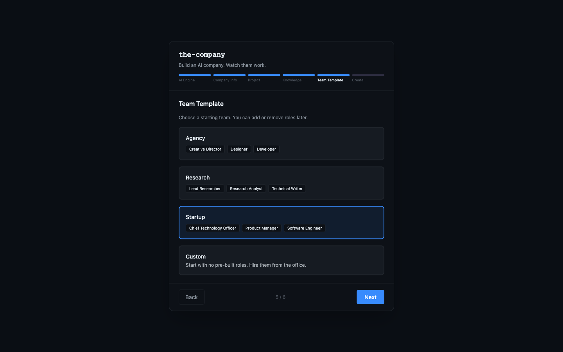563x352 pixels.
Task: Click the Software Engineer role tag
Action: [305, 228]
